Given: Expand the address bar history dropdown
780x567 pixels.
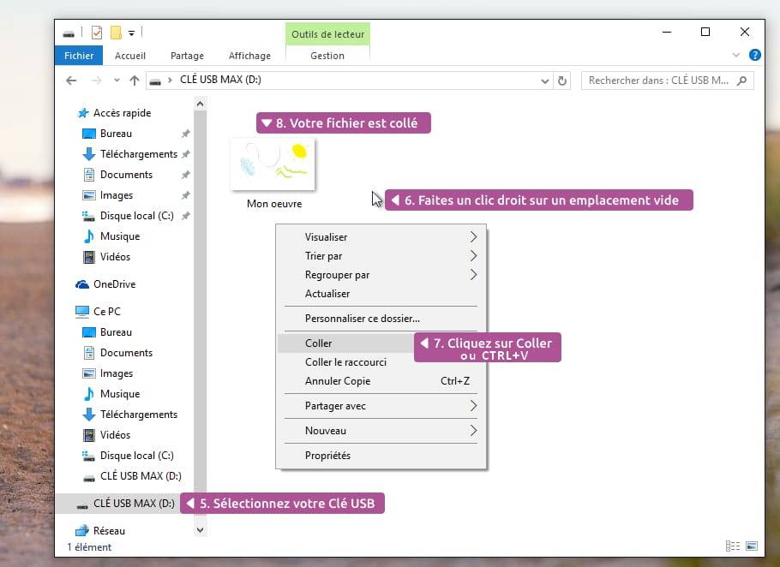Looking at the screenshot, I should click(x=545, y=81).
